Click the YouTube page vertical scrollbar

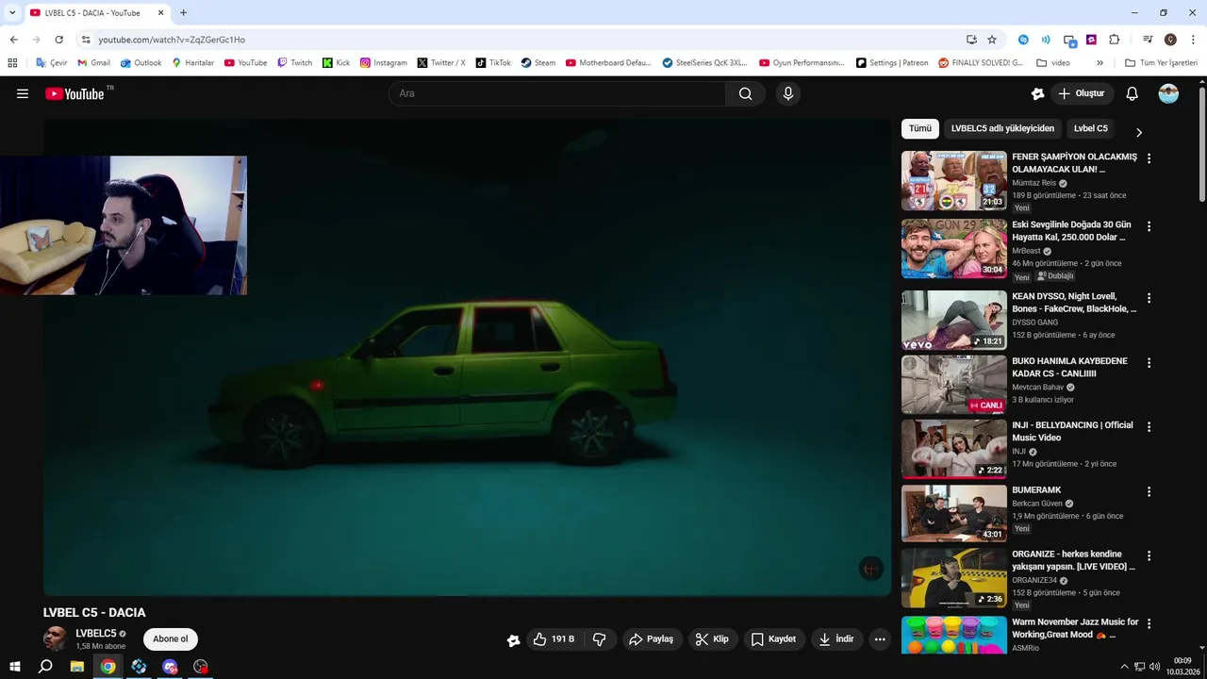[x=1202, y=142]
